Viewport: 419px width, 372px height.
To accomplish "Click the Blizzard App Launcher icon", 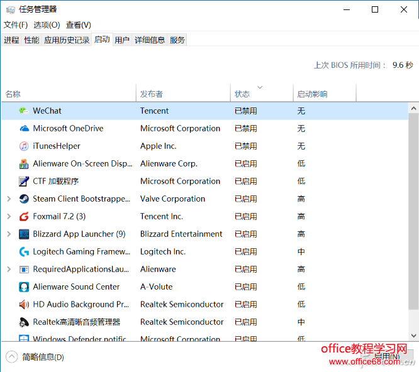I will click(x=24, y=234).
